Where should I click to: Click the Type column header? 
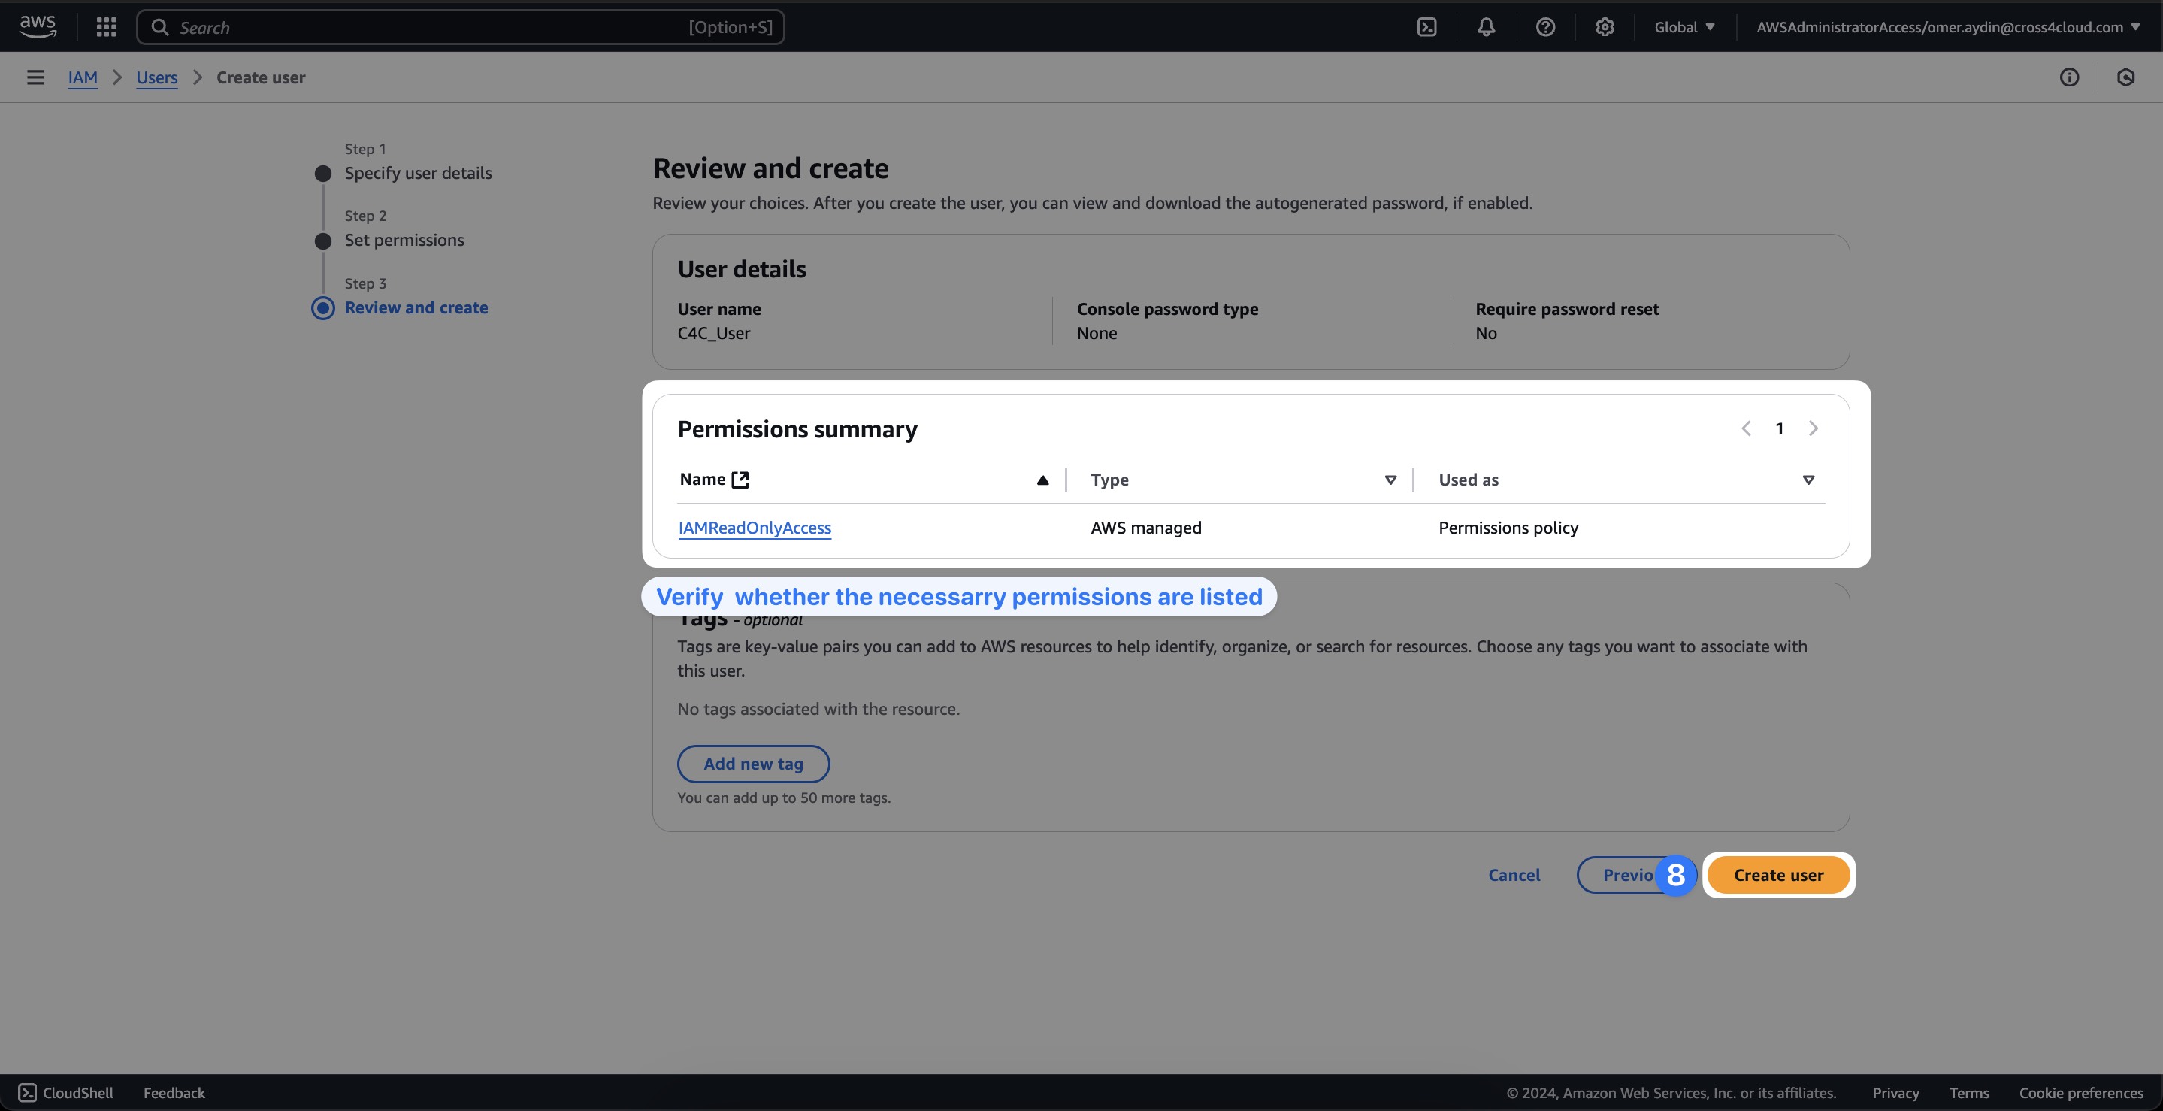point(1109,480)
